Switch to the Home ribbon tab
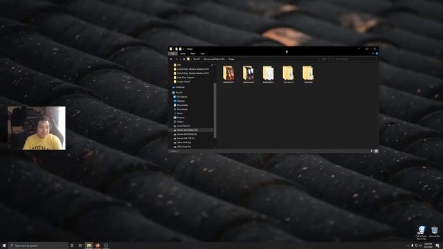 click(x=183, y=53)
